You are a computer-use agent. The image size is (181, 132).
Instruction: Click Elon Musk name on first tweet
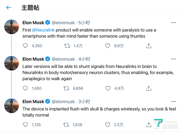[33, 22]
